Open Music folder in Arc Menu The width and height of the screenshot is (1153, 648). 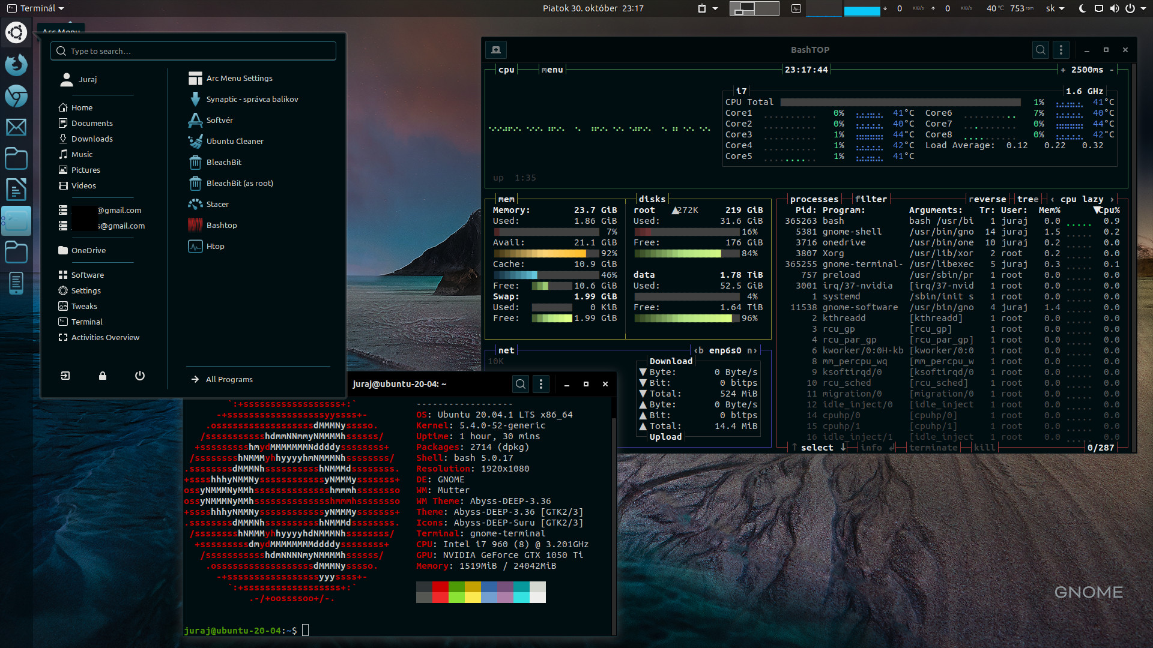[76, 155]
